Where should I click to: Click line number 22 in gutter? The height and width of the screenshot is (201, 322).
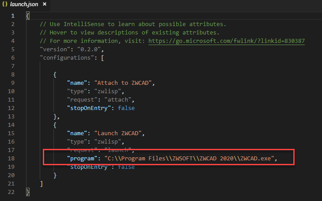click(11, 192)
